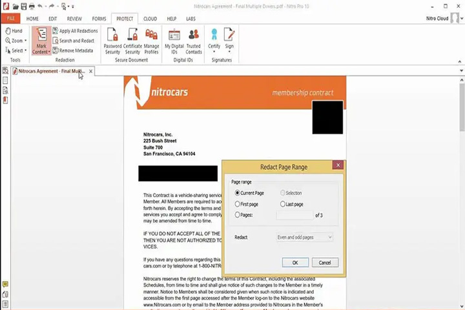Open Certificate Security options
Screen dimensions: 465x310
click(x=132, y=41)
